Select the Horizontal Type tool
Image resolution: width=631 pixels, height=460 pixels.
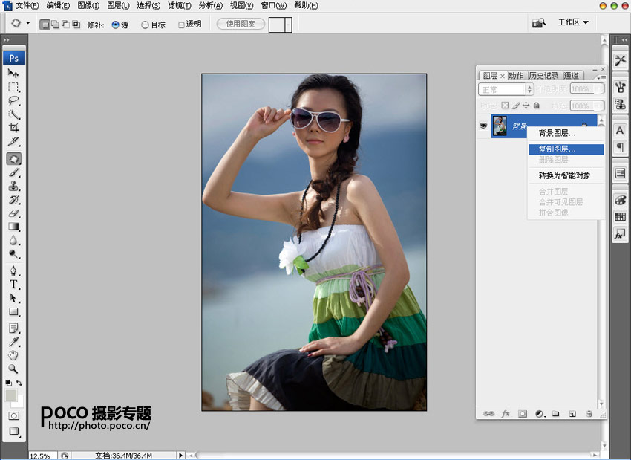click(13, 284)
